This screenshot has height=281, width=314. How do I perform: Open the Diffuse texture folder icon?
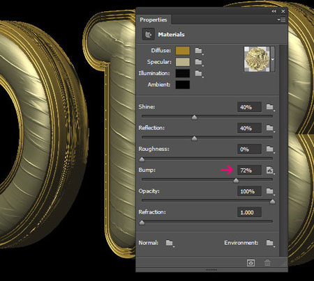199,51
